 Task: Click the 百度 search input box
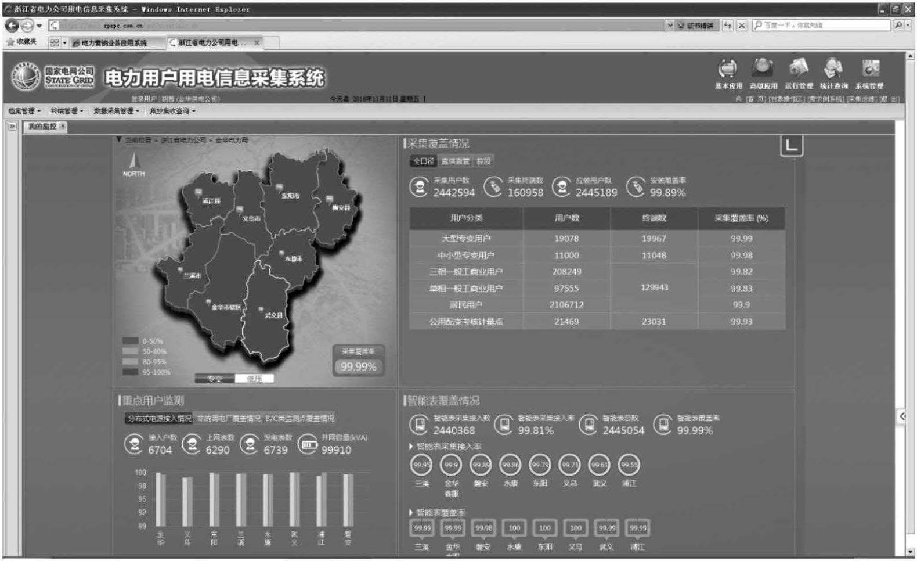(821, 25)
